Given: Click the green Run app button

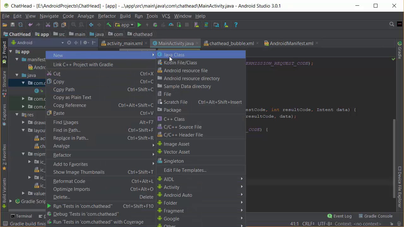Looking at the screenshot, I should (x=139, y=25).
